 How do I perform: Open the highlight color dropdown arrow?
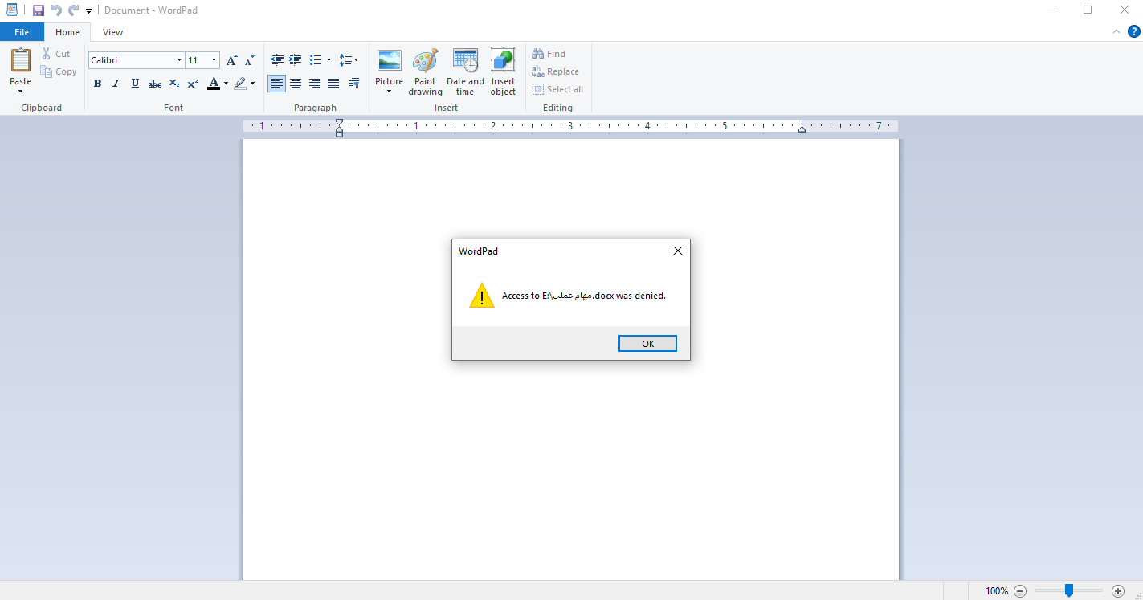coord(252,84)
